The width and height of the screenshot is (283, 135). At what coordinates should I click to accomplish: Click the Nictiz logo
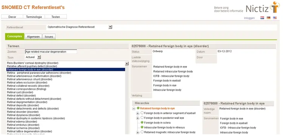click(x=262, y=7)
